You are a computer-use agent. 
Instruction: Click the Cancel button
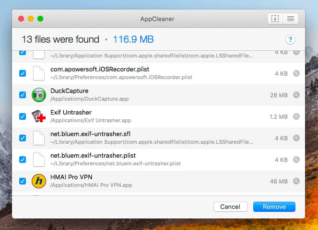(x=230, y=207)
